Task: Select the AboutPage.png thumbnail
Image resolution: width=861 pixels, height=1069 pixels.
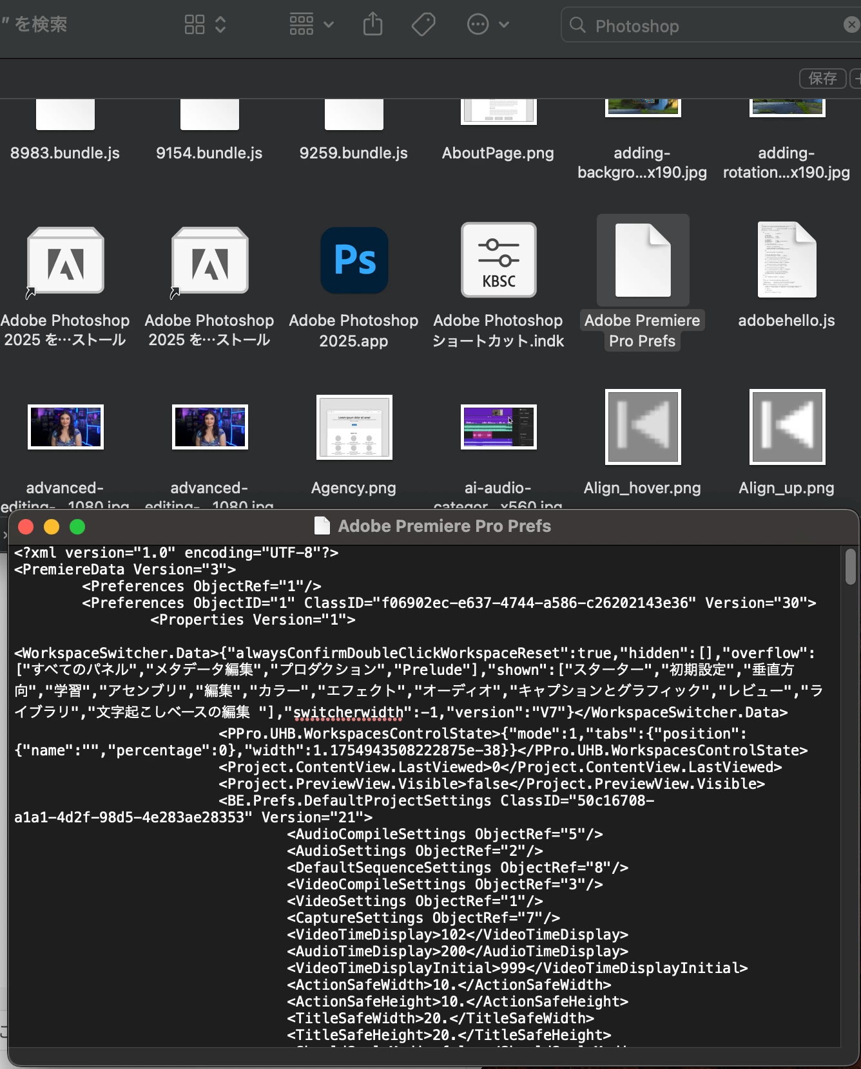Action: coord(498,112)
